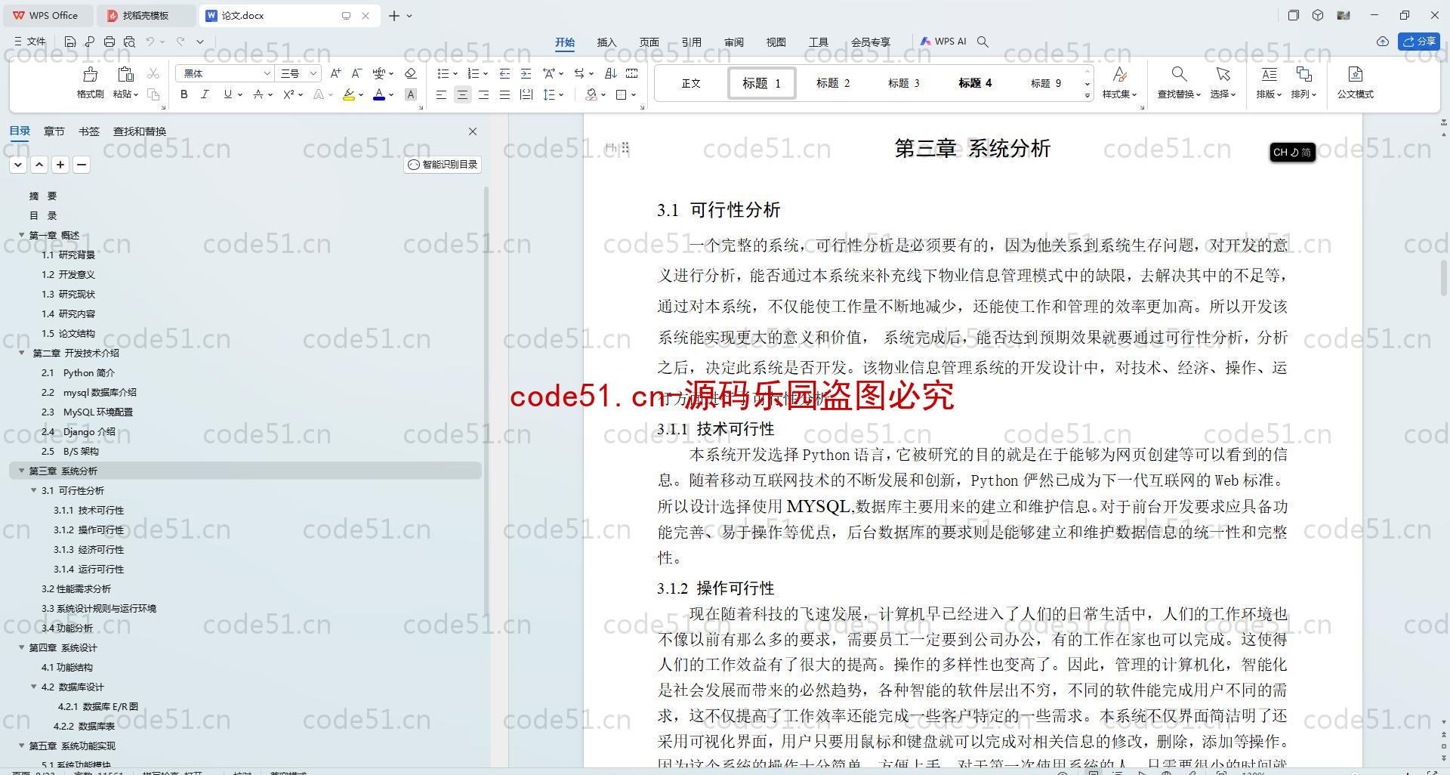Click the WPS AI button

(943, 42)
